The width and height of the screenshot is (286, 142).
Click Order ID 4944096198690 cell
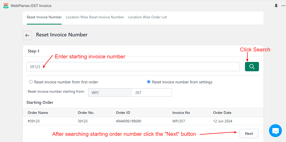128,121
